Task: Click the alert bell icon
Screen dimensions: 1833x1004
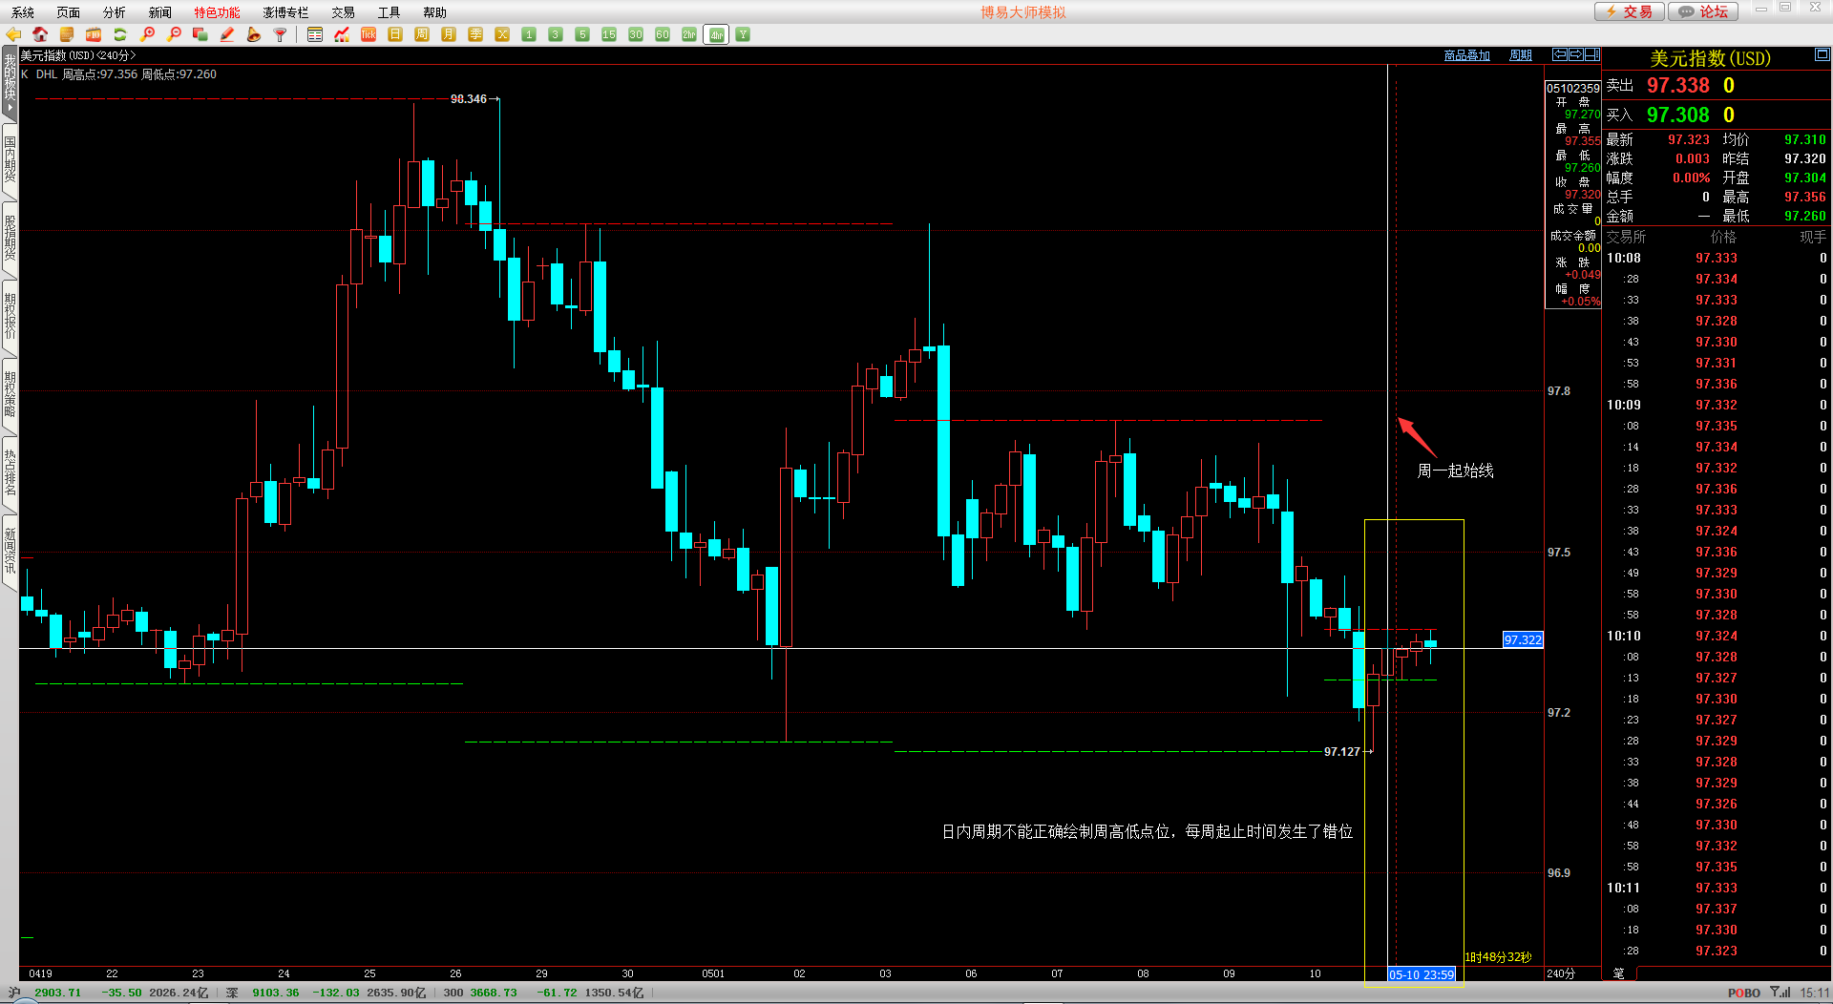Action: click(254, 34)
